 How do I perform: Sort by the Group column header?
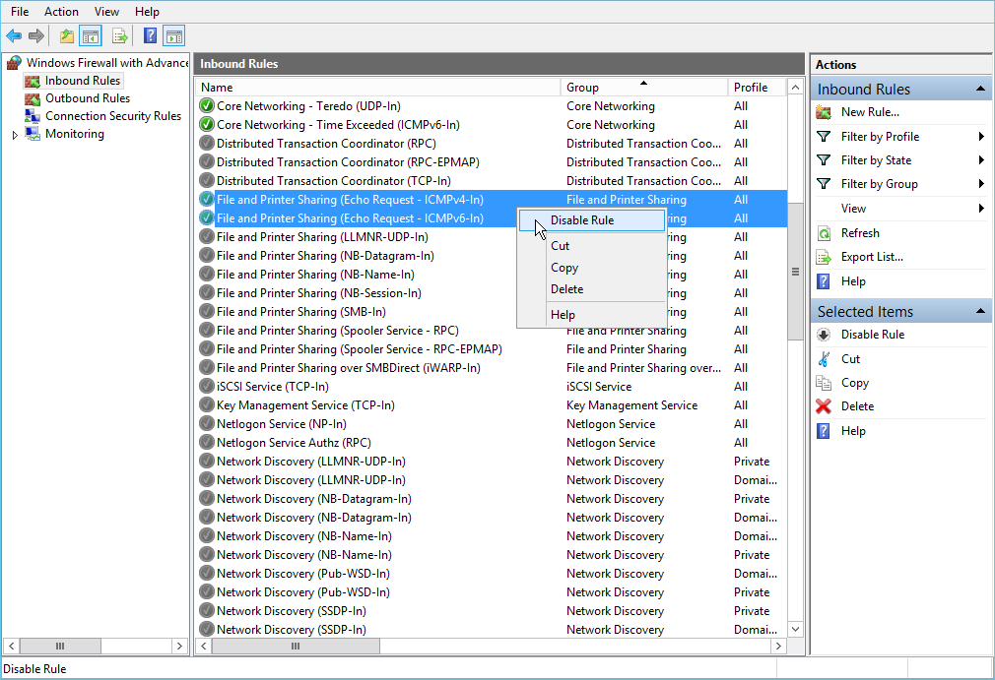click(x=644, y=87)
